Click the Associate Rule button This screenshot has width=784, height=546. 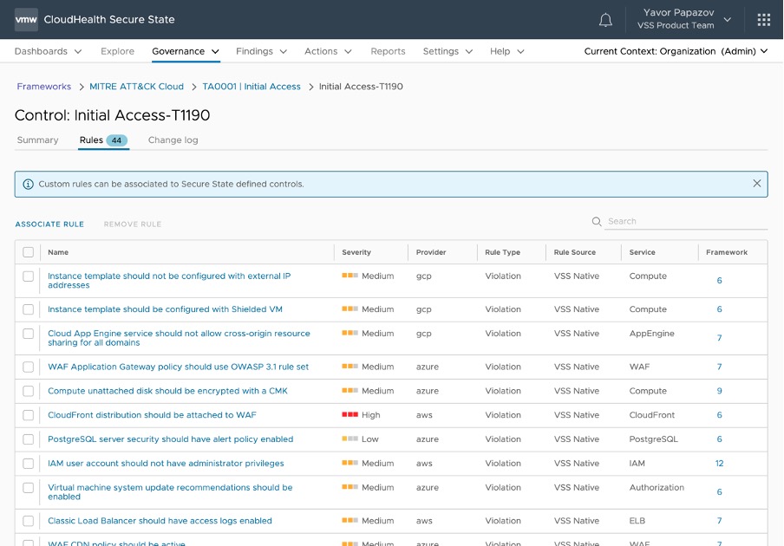(49, 224)
